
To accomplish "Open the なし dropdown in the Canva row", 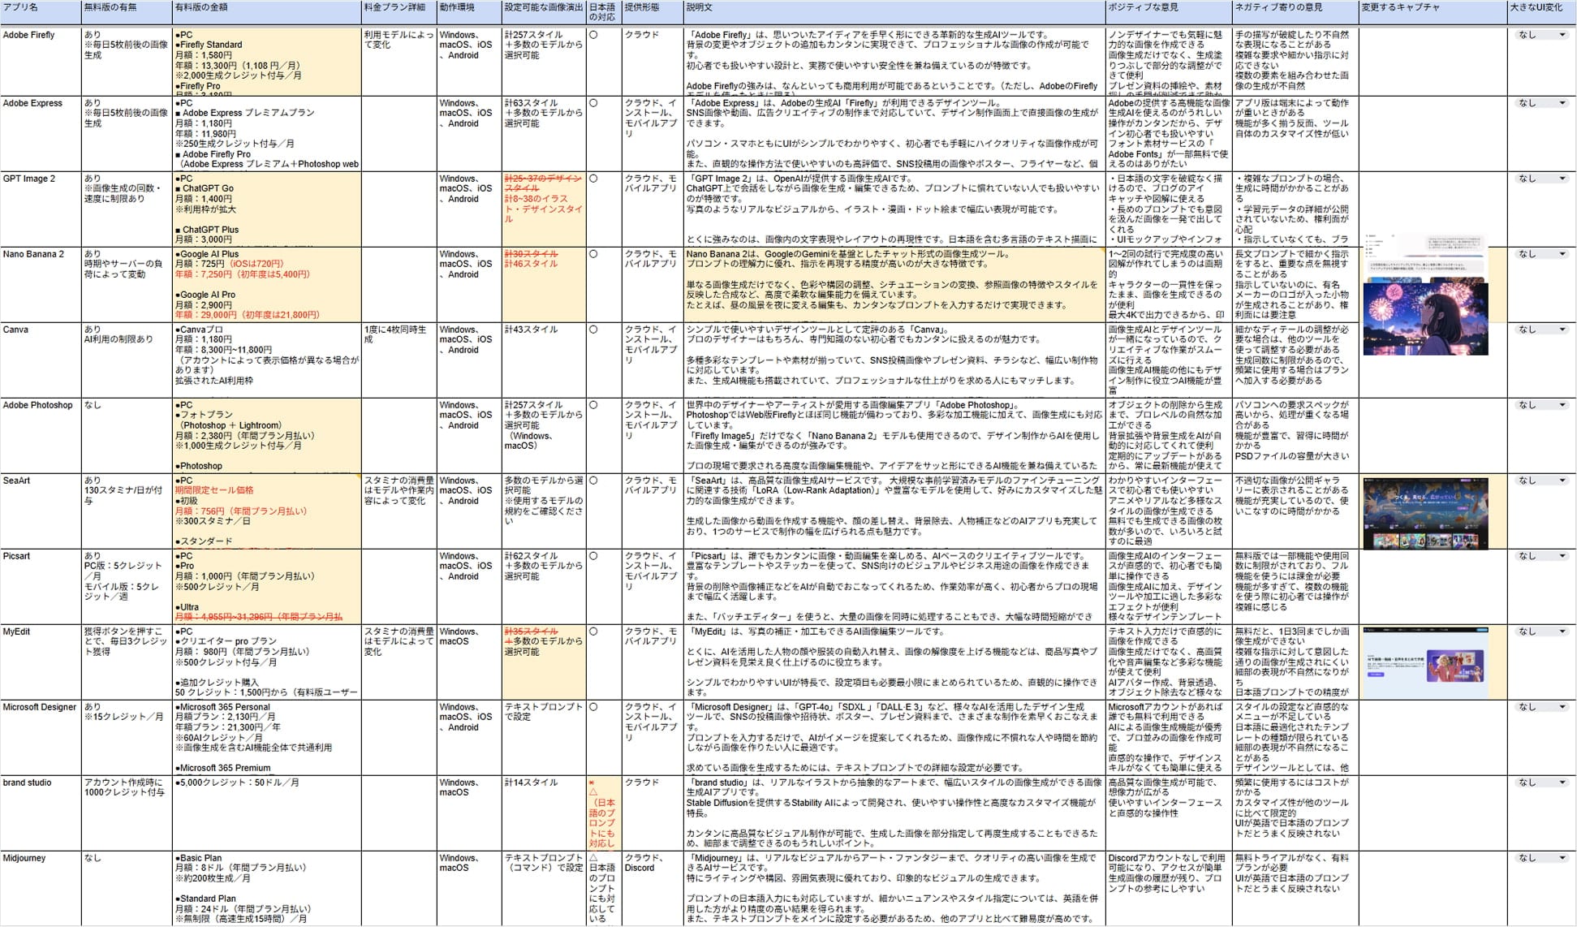I will [x=1541, y=330].
